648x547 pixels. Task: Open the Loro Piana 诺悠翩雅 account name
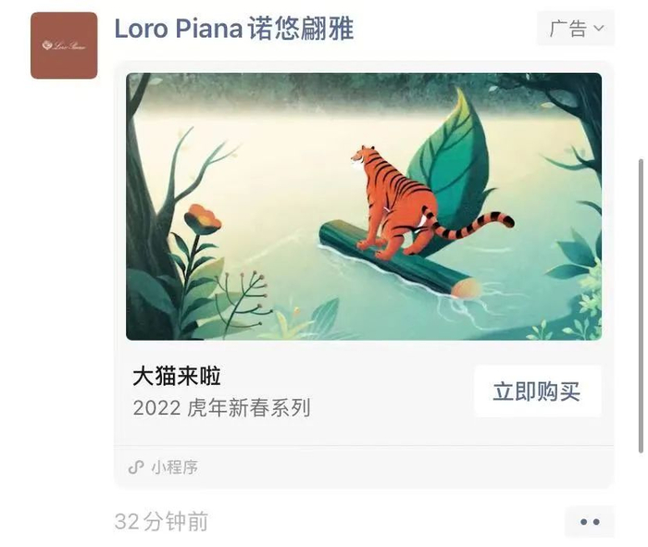coord(233,29)
